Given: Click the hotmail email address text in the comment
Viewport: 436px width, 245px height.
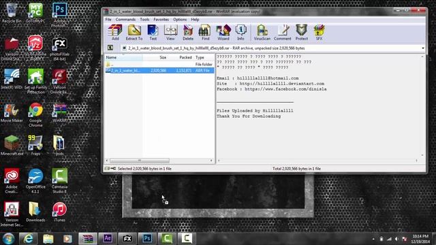Looking at the screenshot, I should [x=268, y=78].
